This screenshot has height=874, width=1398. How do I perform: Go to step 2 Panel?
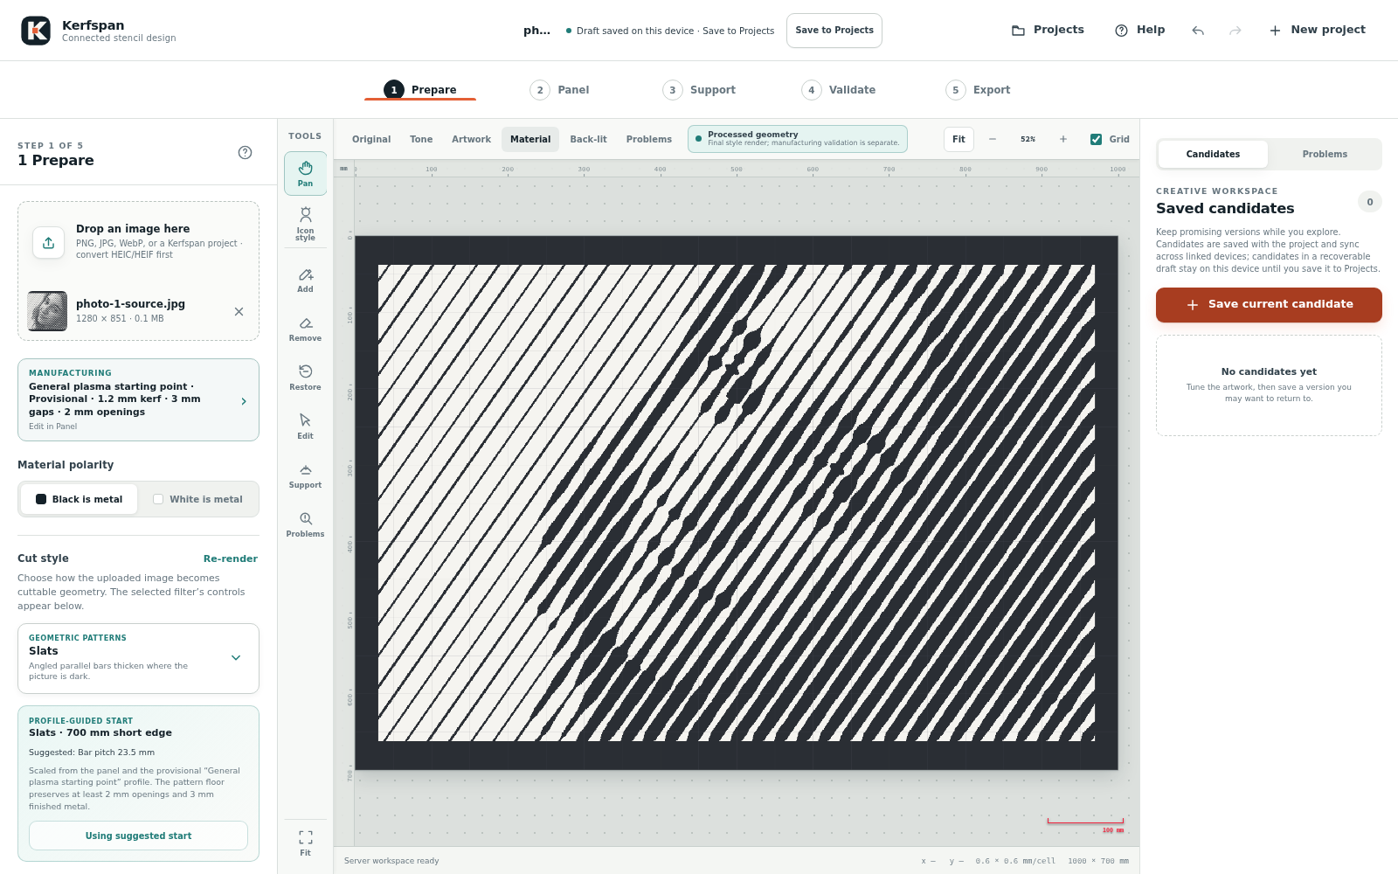(x=560, y=90)
